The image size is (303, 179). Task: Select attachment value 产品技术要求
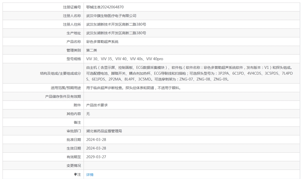point(97,105)
